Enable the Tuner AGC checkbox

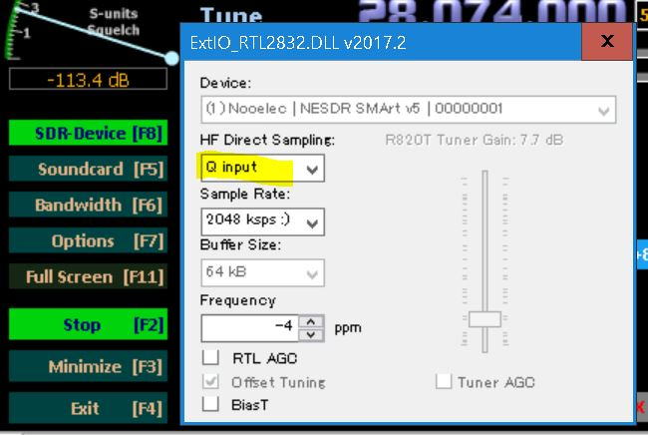click(444, 381)
